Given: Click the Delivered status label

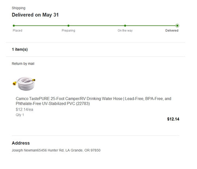Looking at the screenshot, I should click(172, 30).
